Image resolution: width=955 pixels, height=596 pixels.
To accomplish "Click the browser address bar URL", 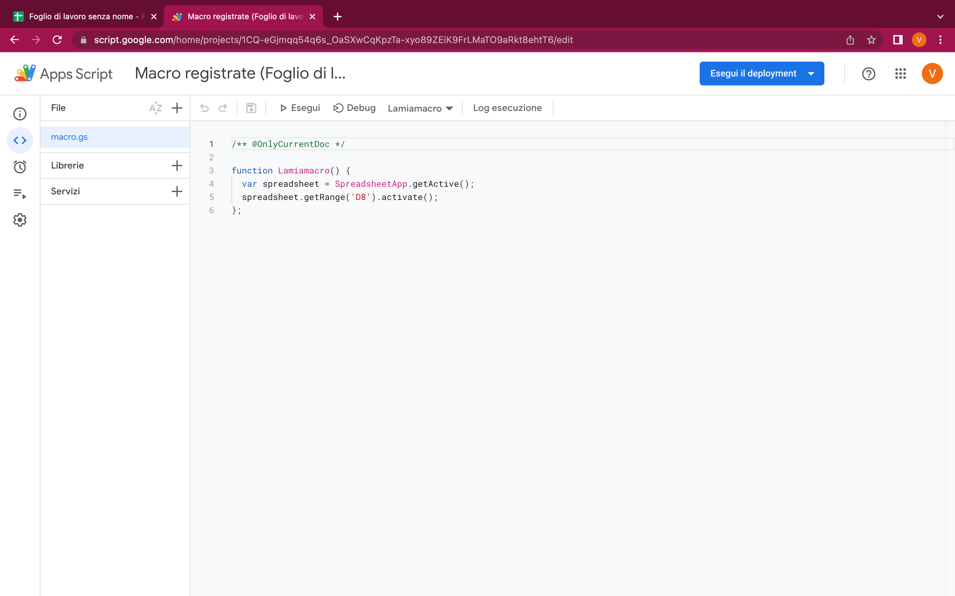I will pyautogui.click(x=334, y=40).
